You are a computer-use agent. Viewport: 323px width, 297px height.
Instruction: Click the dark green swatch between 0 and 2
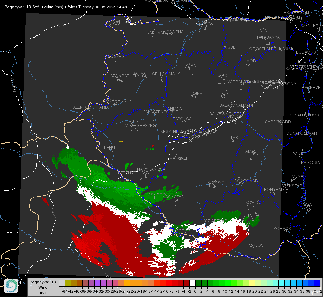point(198,283)
